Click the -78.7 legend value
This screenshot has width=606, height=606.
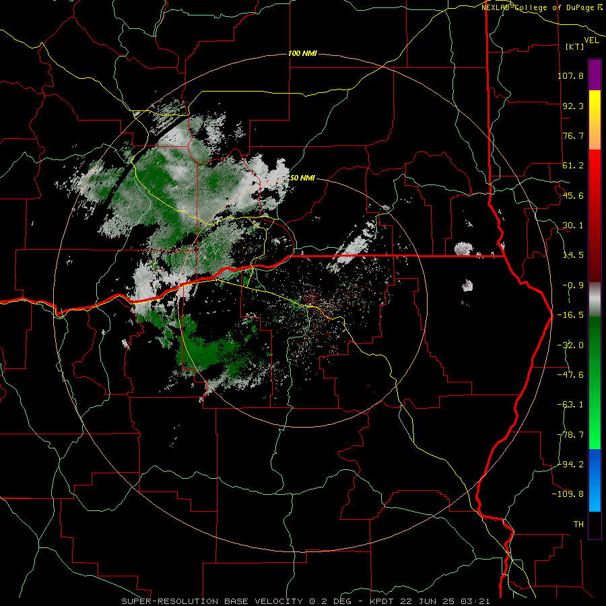point(570,435)
